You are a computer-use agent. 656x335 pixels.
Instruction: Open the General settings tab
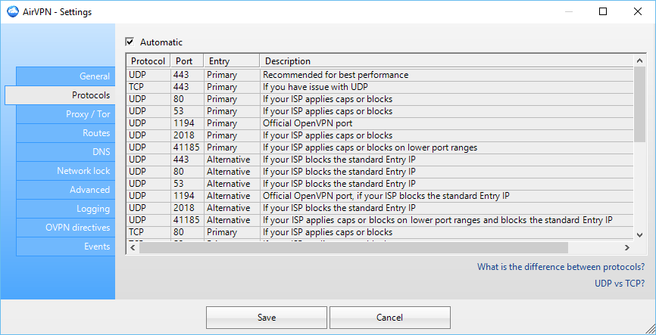[66, 76]
